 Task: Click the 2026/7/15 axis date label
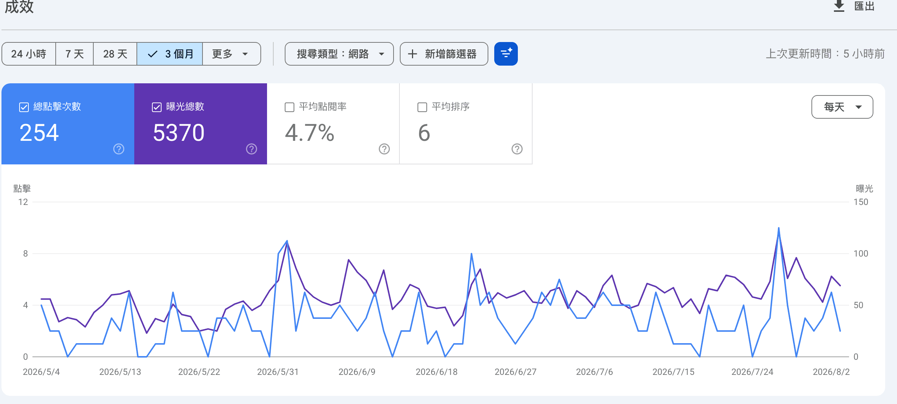pyautogui.click(x=673, y=372)
